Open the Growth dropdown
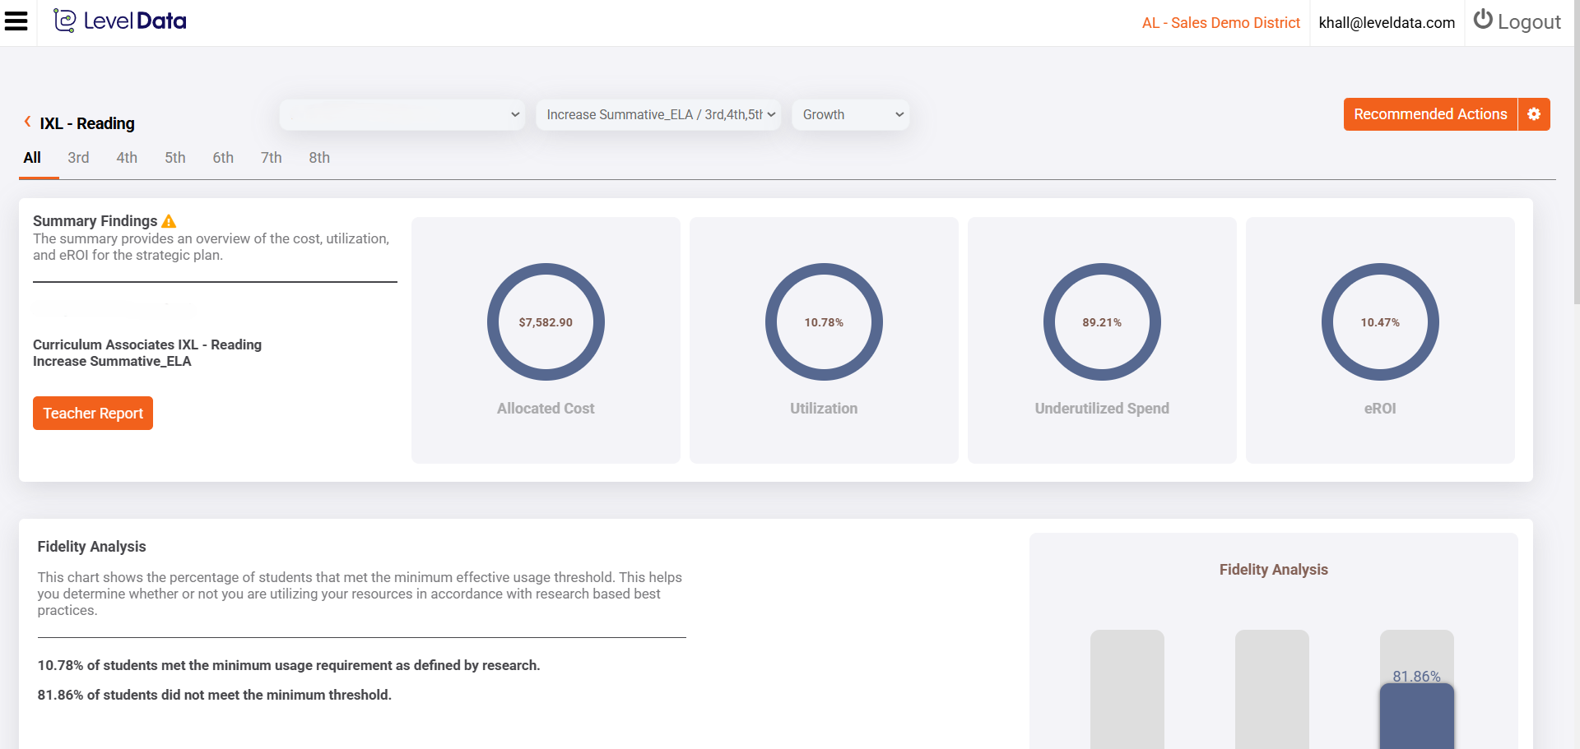The height and width of the screenshot is (749, 1580). click(x=851, y=115)
